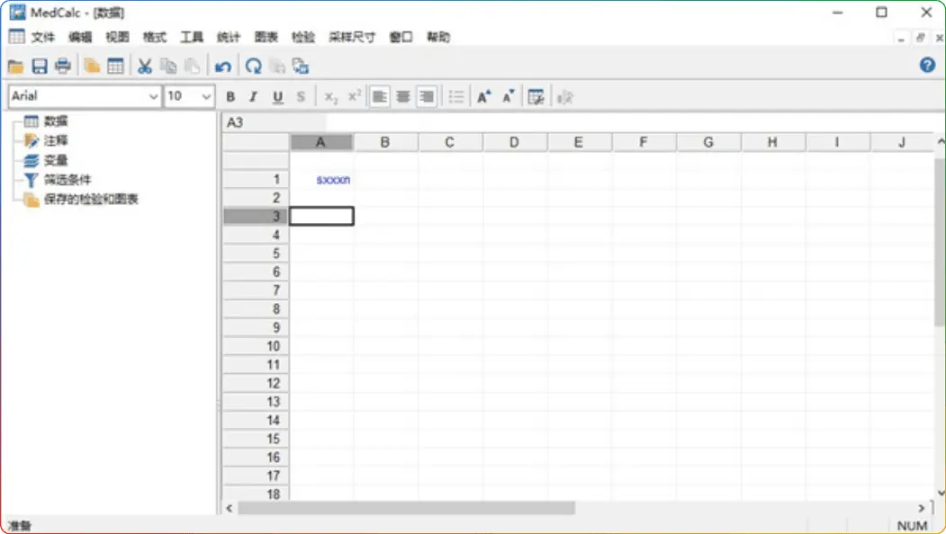
Task: Open the 检验 menu
Action: click(303, 38)
